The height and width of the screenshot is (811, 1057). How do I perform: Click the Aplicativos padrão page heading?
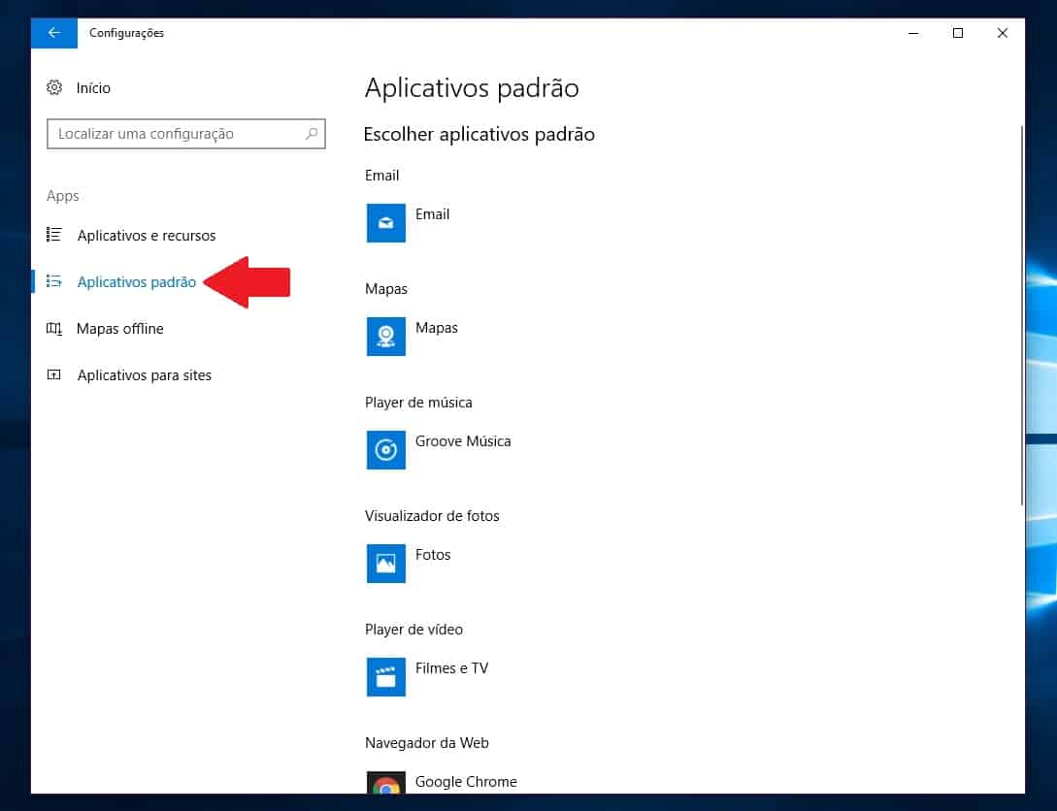point(472,88)
